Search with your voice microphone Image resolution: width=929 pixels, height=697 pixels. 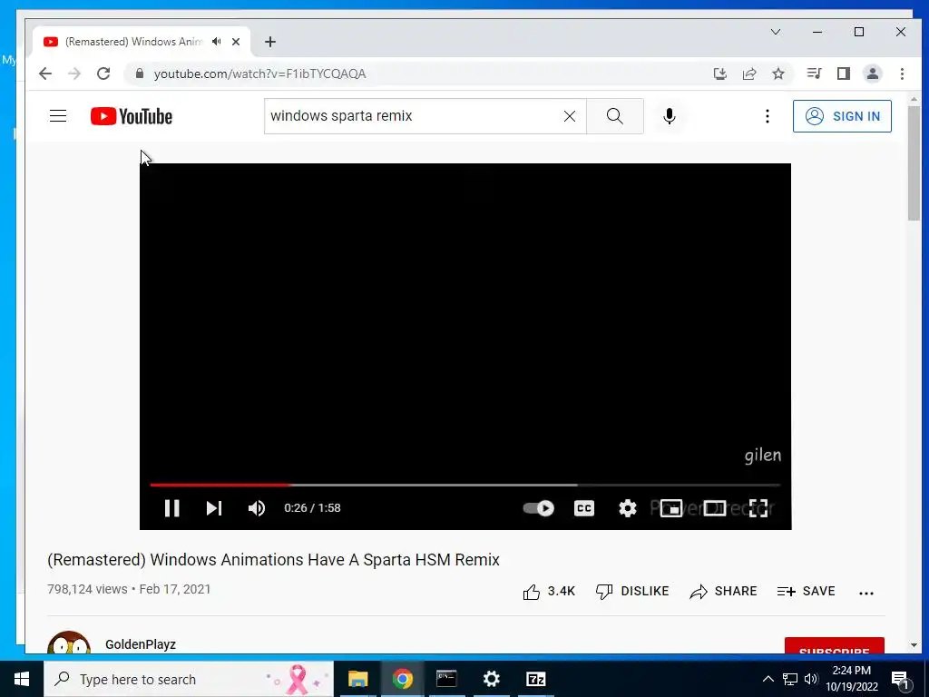(670, 116)
